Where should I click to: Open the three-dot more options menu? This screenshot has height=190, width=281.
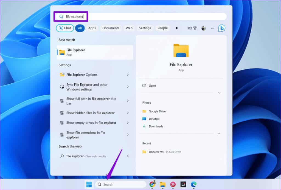(x=213, y=28)
